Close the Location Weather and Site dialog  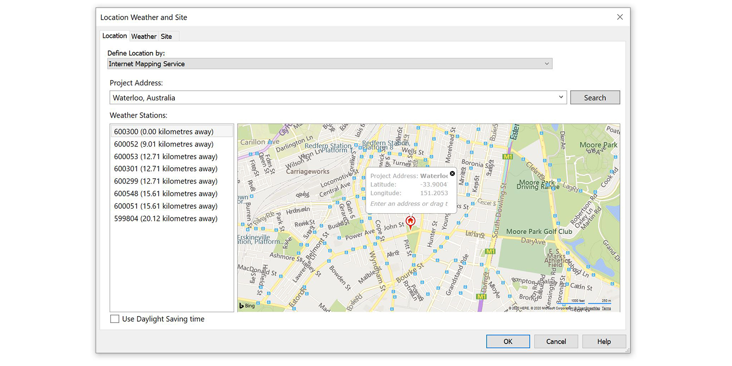point(619,17)
